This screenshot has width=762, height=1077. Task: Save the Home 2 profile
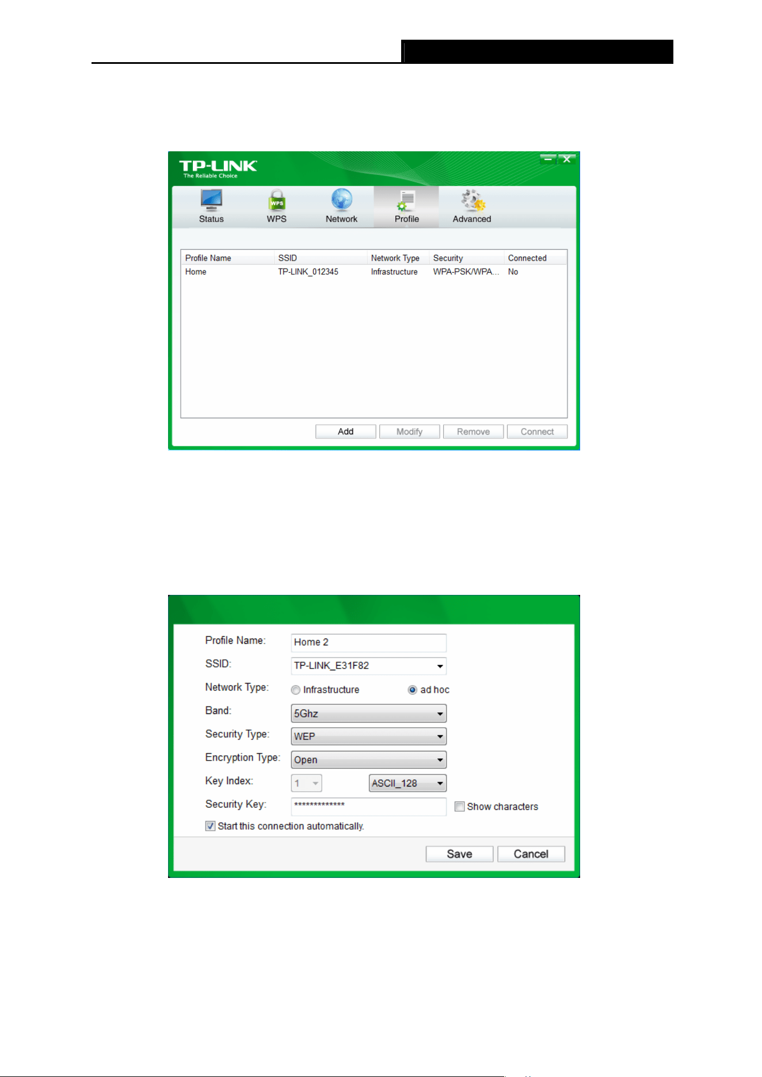(459, 854)
